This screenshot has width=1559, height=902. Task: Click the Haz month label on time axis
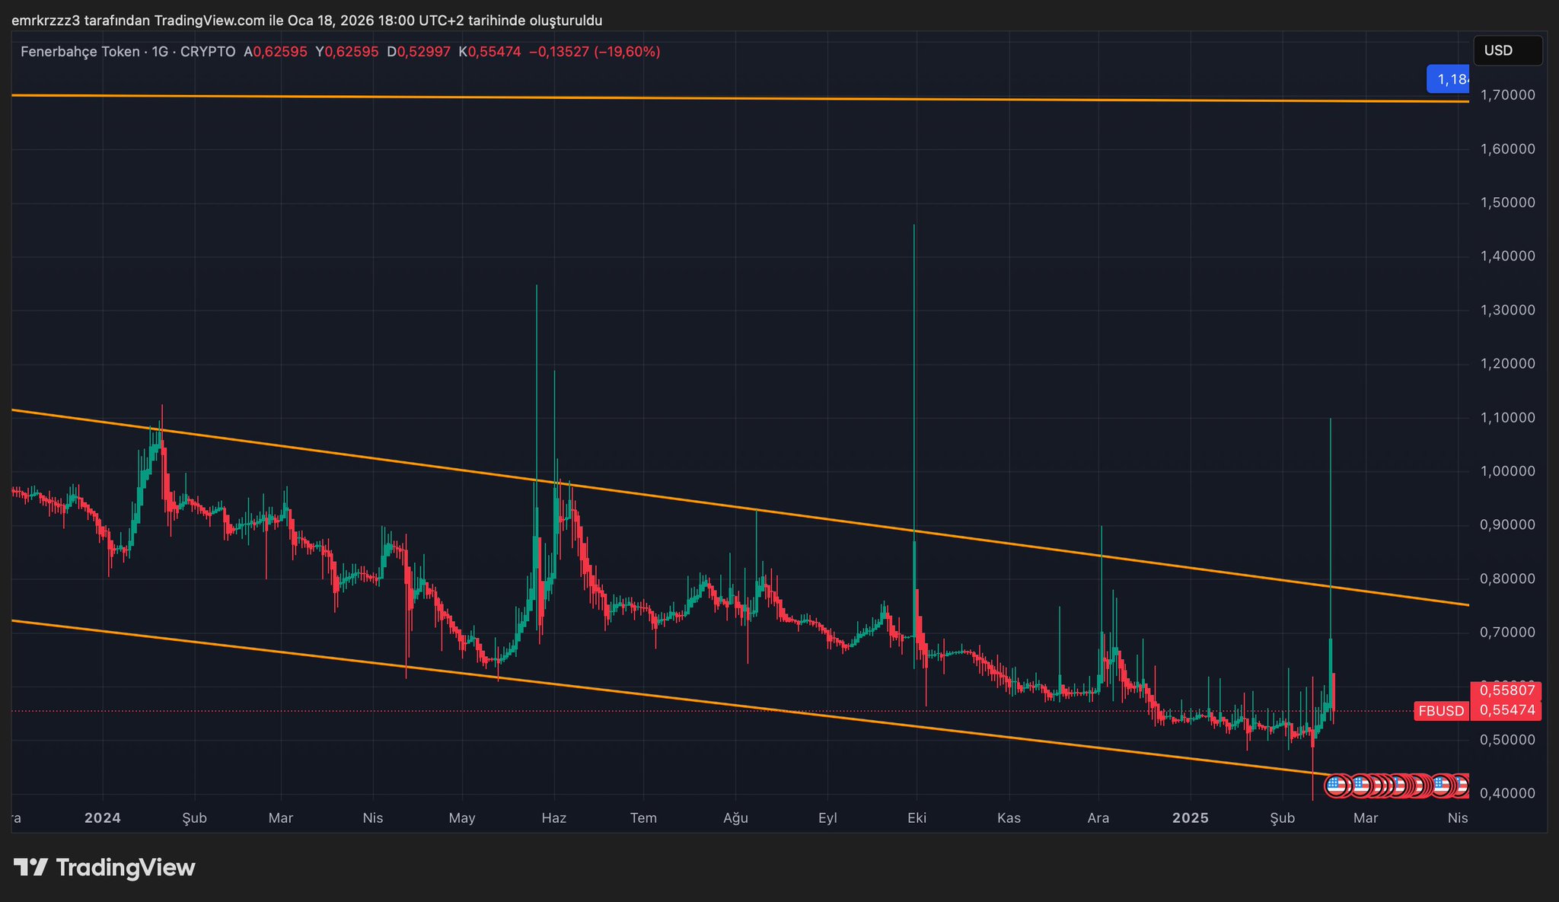pyautogui.click(x=553, y=818)
